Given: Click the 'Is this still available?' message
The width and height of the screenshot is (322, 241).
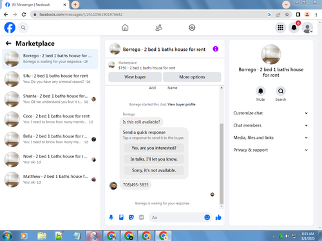Looking at the screenshot, I should 141,122.
